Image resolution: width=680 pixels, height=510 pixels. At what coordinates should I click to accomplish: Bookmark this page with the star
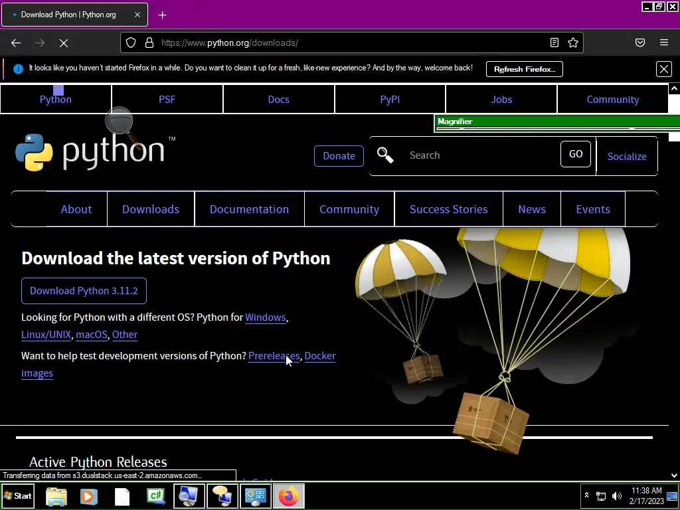(x=573, y=42)
